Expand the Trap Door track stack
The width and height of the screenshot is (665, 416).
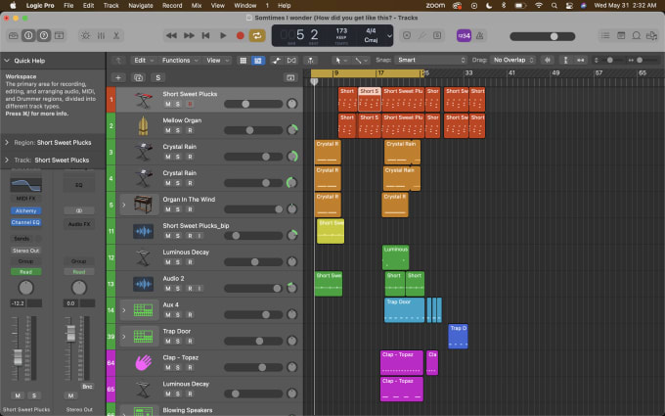(x=124, y=337)
